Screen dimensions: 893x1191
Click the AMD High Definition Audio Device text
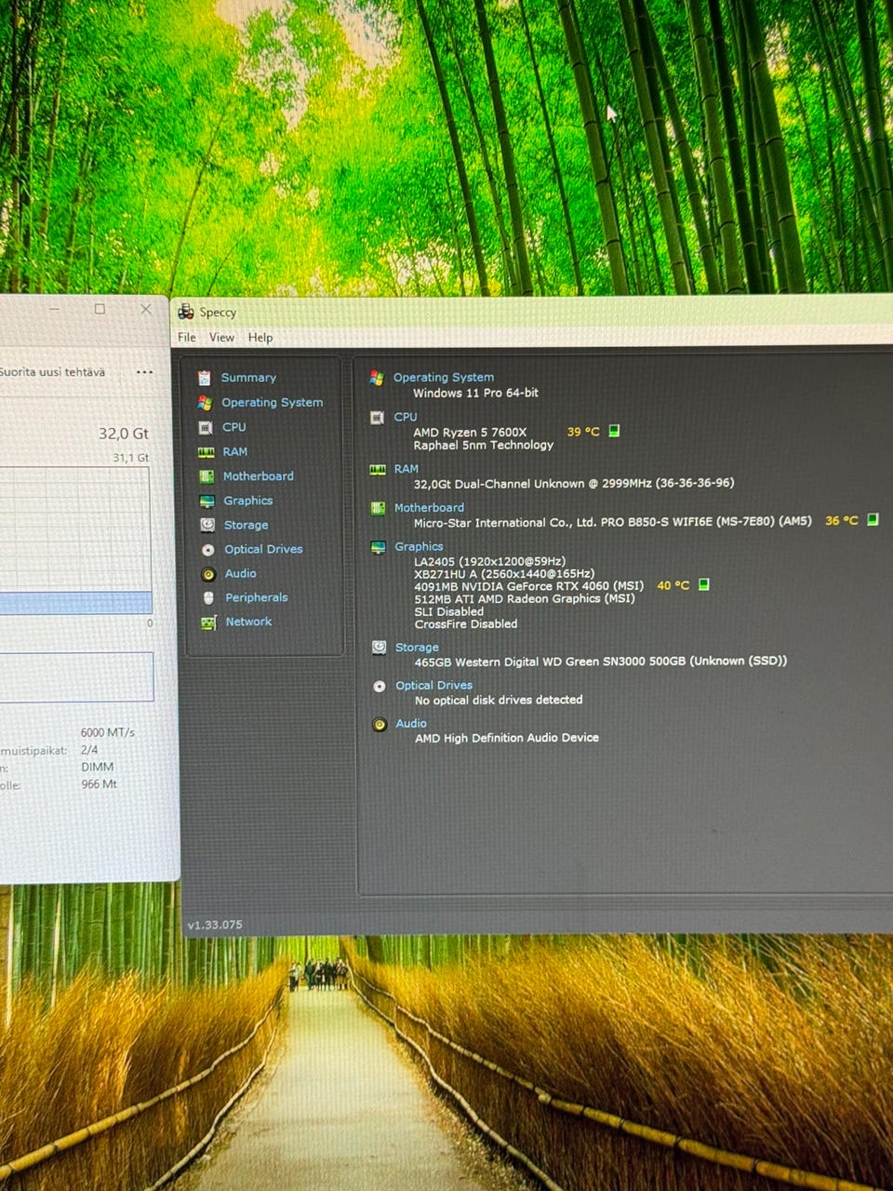click(507, 738)
